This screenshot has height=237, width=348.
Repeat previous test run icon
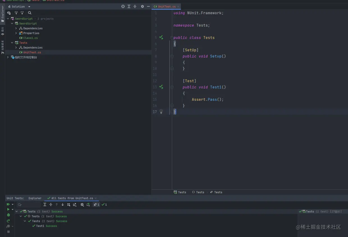8,221
